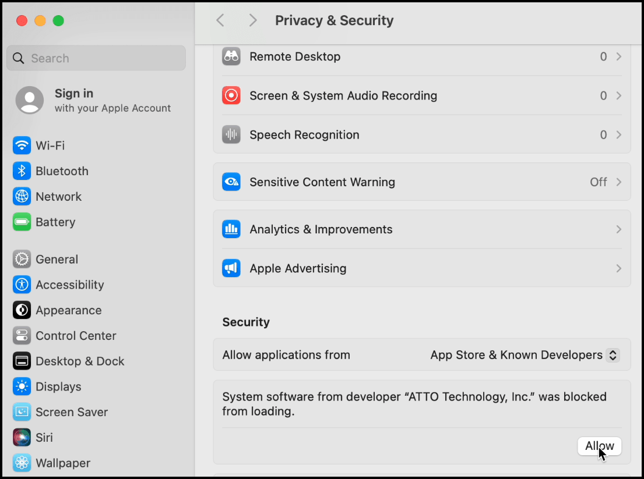Allow blocked ATTO Technology software
644x479 pixels.
click(x=599, y=446)
